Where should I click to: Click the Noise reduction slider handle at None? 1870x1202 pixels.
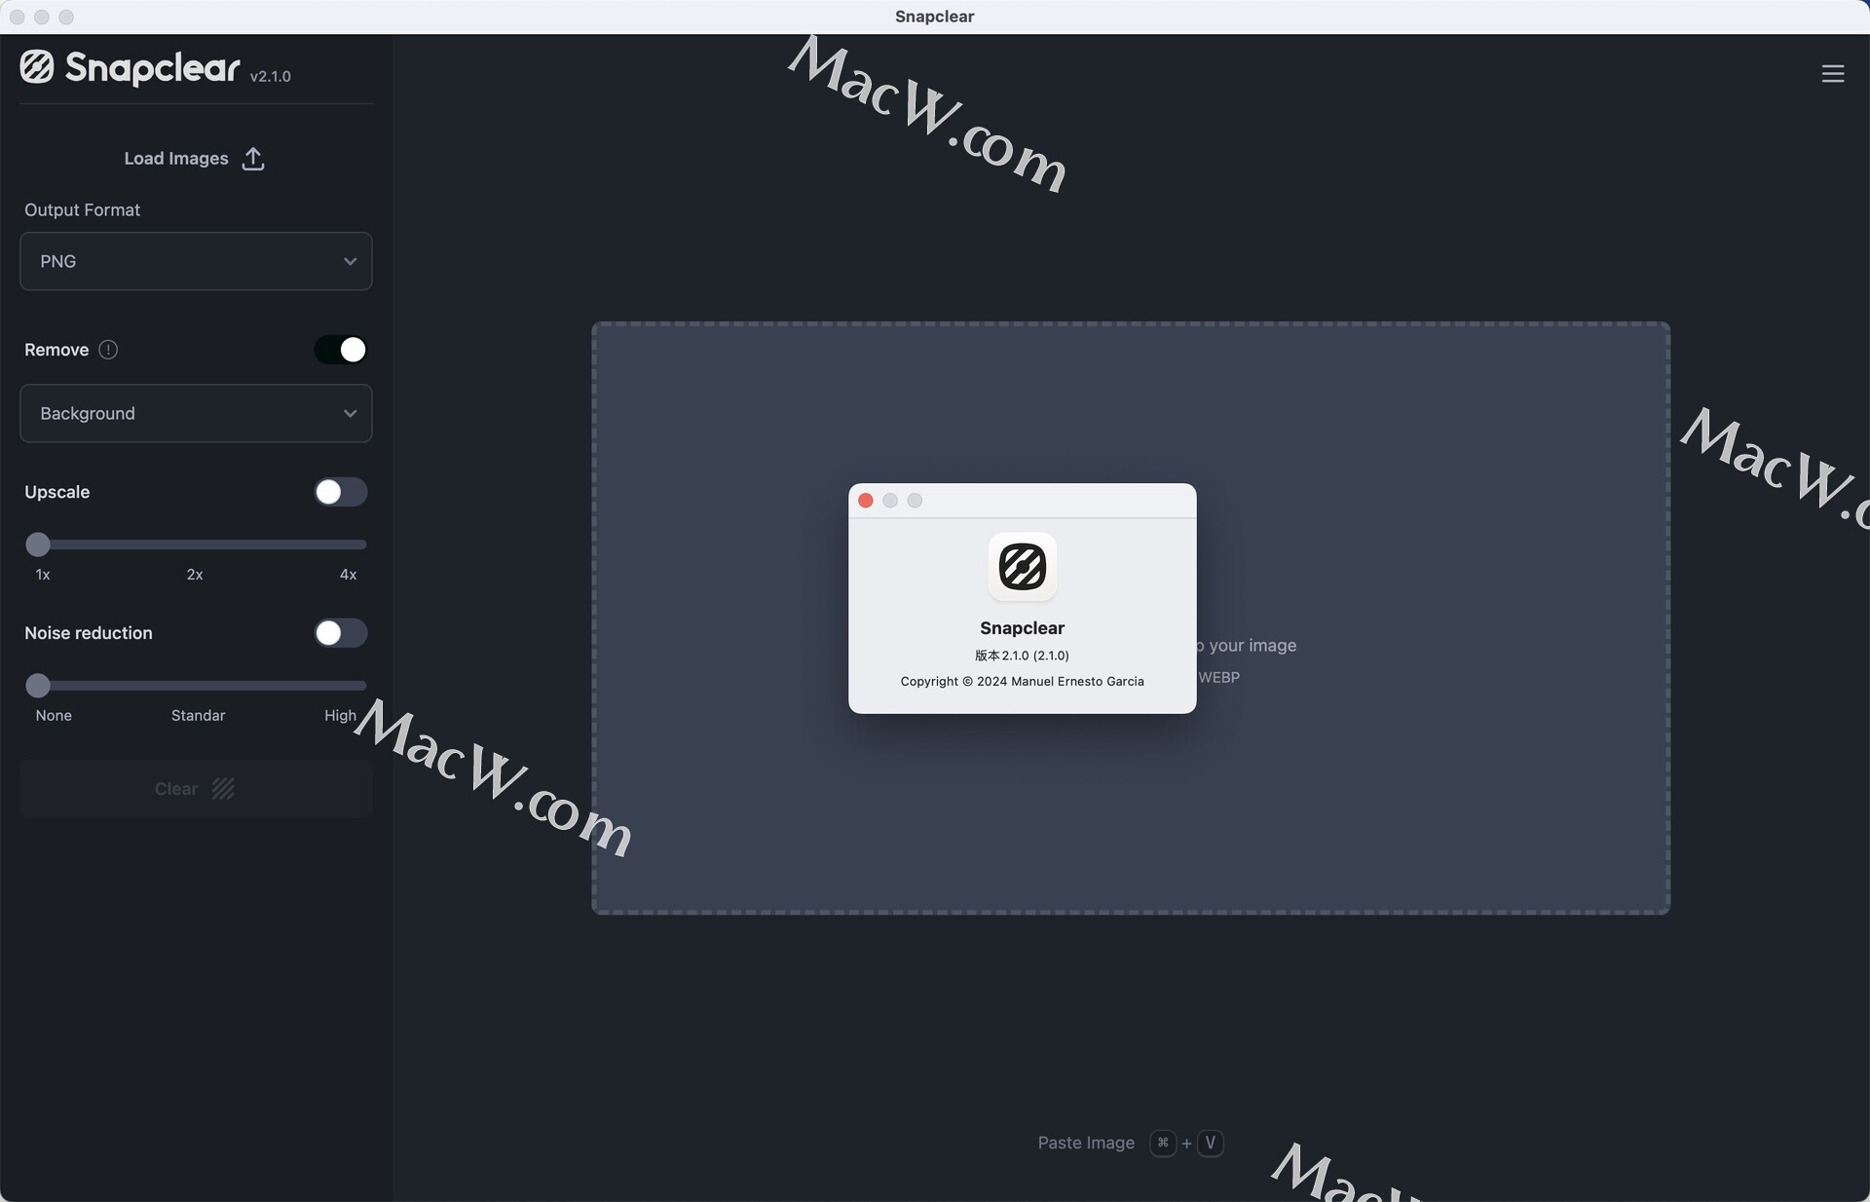tap(38, 686)
